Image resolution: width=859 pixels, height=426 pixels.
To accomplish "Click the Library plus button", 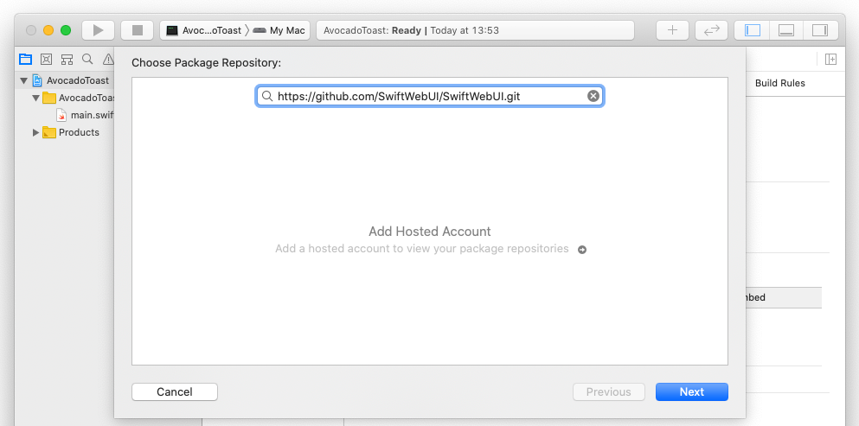I will [673, 30].
